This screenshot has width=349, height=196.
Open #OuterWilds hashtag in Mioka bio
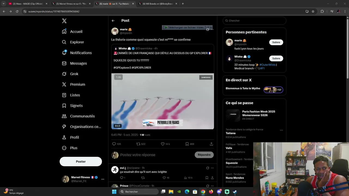[x=267, y=65]
